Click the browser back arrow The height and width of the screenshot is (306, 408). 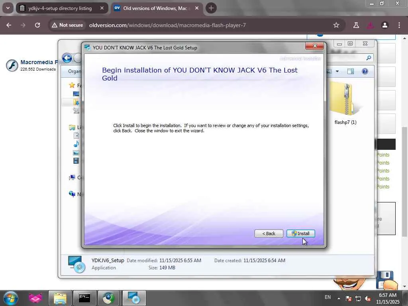coord(9,25)
